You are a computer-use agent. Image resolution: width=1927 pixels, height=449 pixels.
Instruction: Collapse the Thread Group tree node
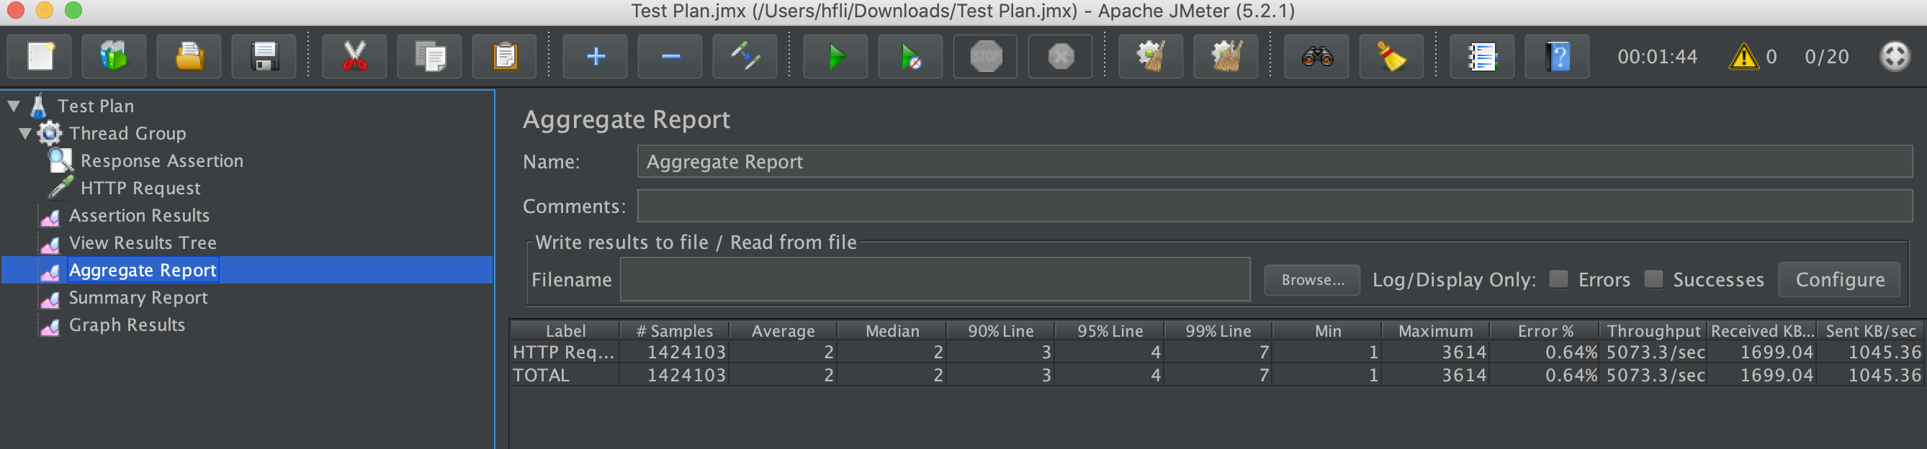pos(25,134)
